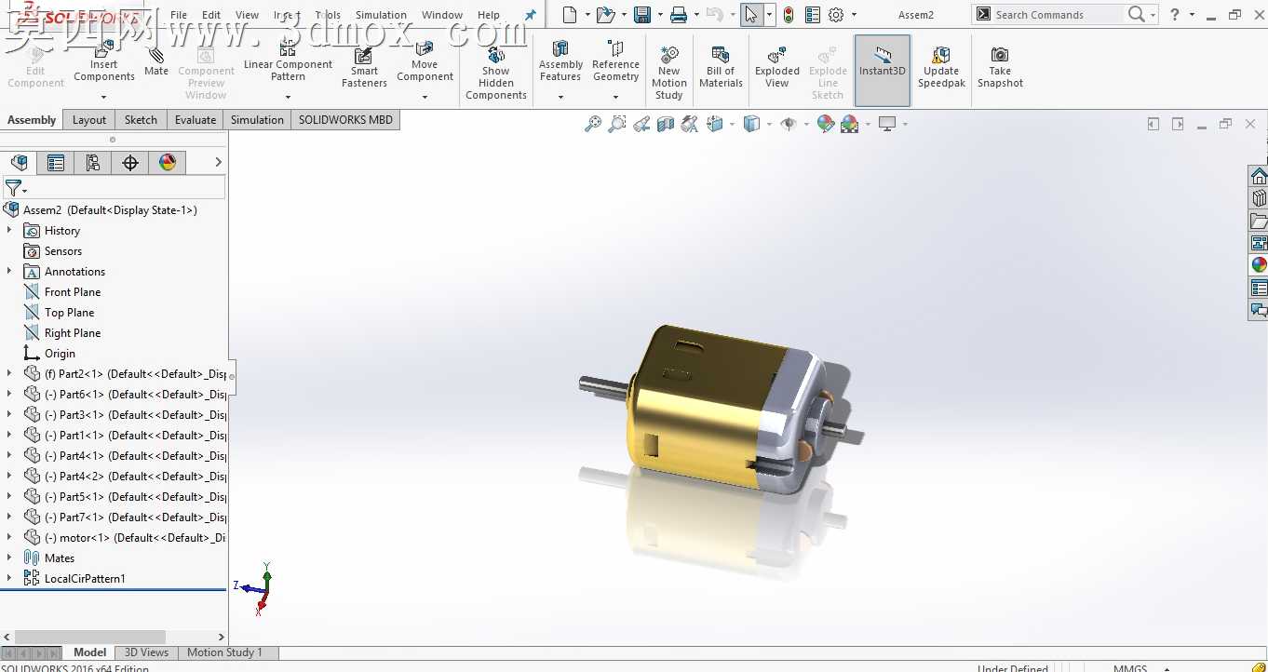Toggle Instant3D mode
This screenshot has height=672, width=1268.
point(883,70)
